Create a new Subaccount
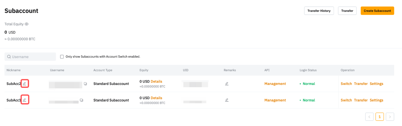Screen dimensions: 402x126 tap(377, 11)
